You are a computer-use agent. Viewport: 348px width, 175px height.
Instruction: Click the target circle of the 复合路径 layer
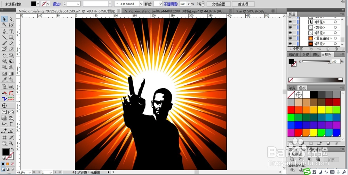point(335,38)
